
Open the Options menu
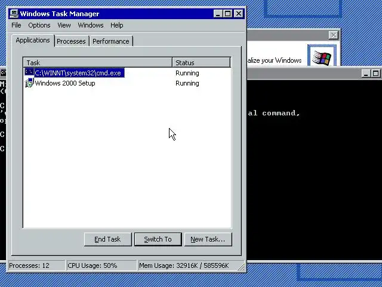pos(39,25)
